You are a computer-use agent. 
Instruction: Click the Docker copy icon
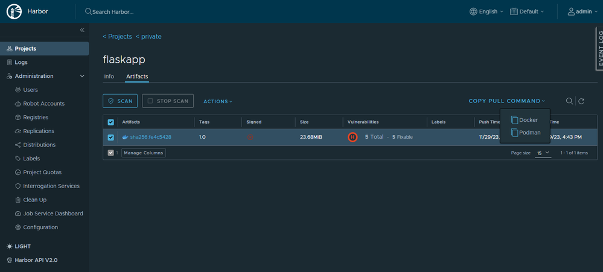(514, 120)
